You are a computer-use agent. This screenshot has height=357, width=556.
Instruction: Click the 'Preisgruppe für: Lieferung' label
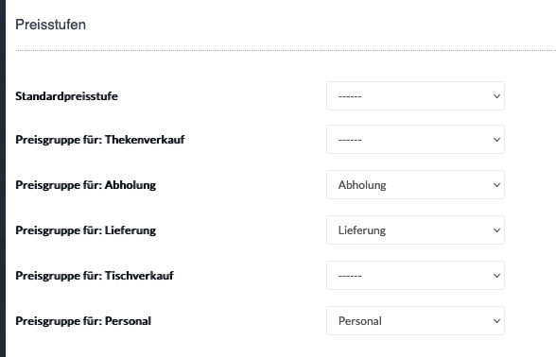tap(85, 230)
